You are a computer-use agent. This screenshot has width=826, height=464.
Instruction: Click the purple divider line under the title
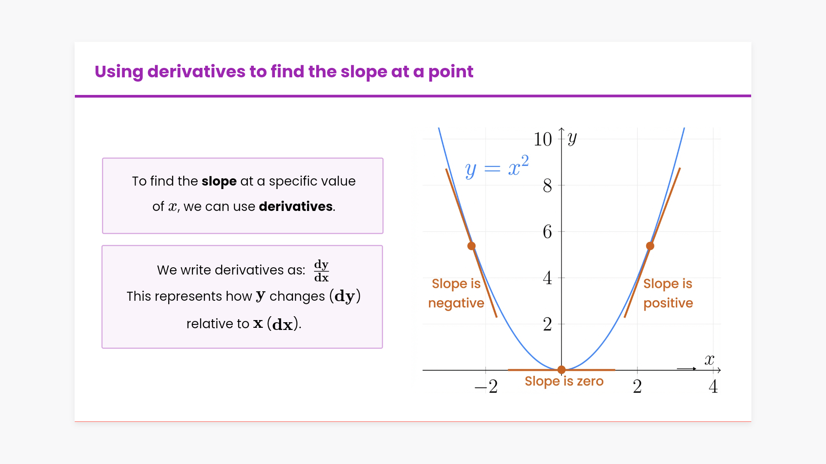413,96
